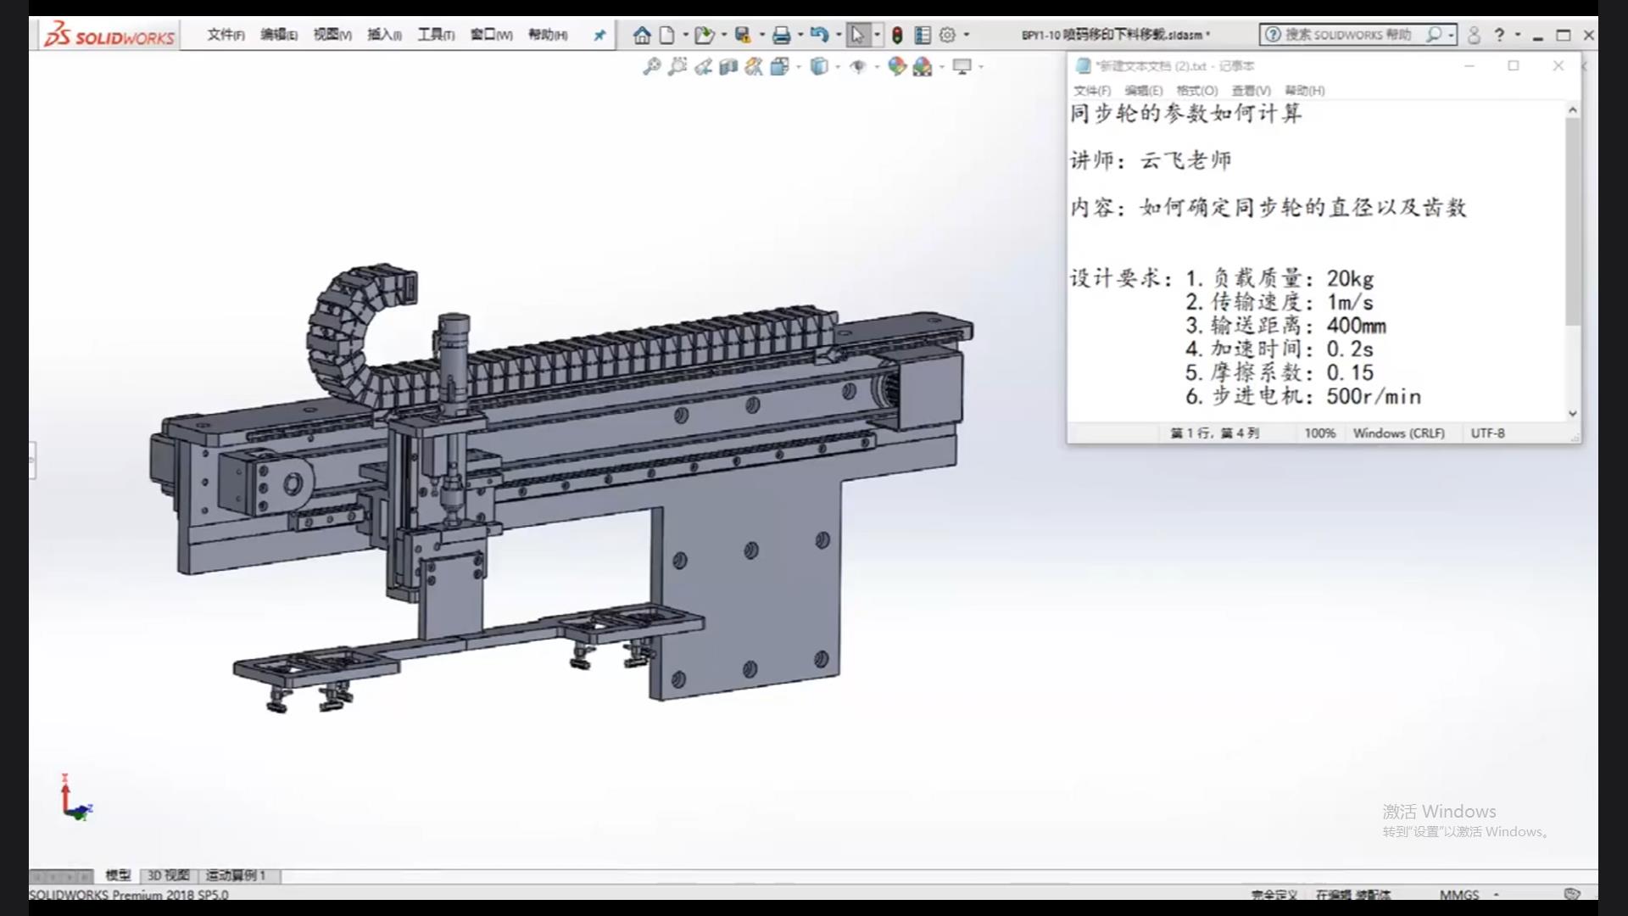Switch to the 模型 tab
This screenshot has width=1628, height=916.
[x=118, y=875]
